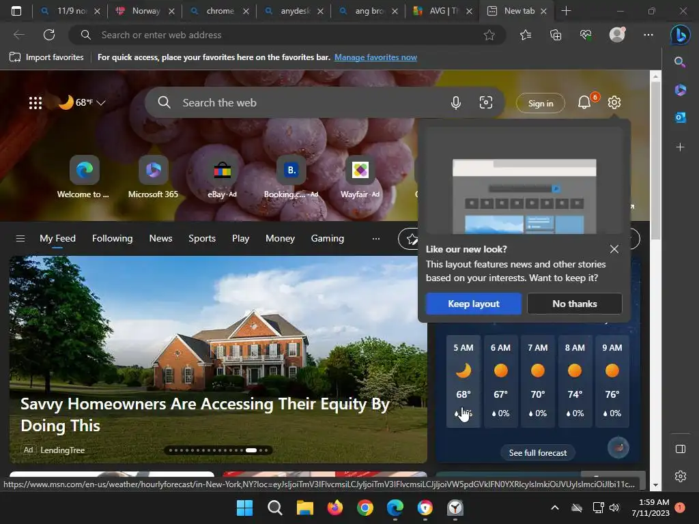This screenshot has height=524, width=699.
Task: Start voice search with microphone
Action: (x=455, y=103)
